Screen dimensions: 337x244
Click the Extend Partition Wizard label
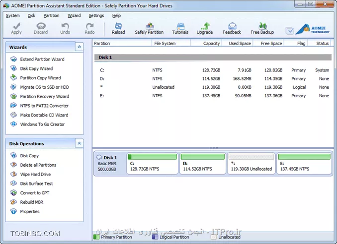(x=42, y=59)
